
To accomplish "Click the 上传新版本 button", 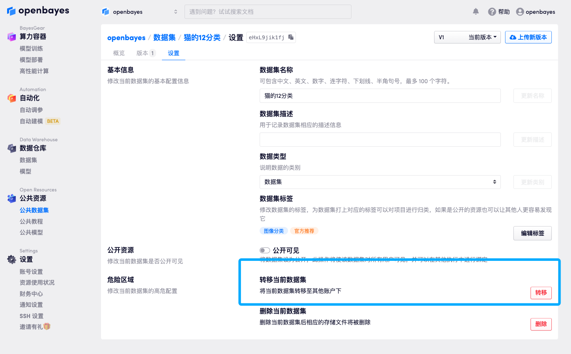I will 528,37.
